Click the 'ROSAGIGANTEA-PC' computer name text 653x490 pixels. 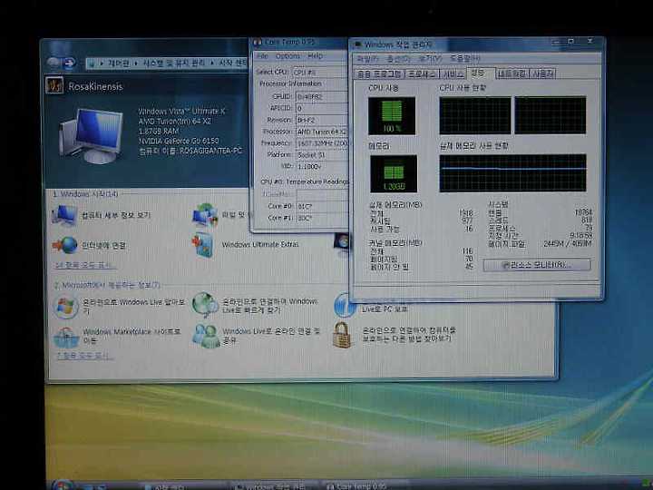[210, 151]
